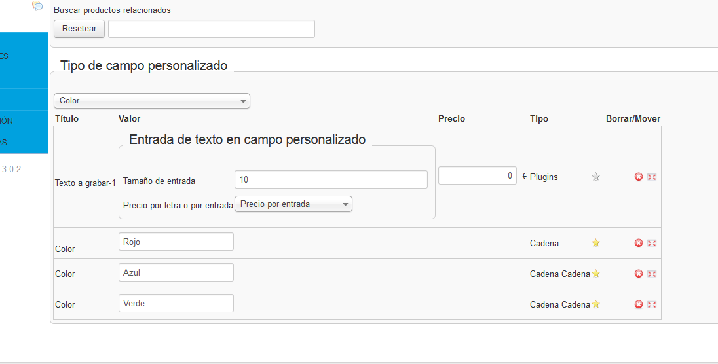Click the Tamaño de entrada label

pos(159,181)
